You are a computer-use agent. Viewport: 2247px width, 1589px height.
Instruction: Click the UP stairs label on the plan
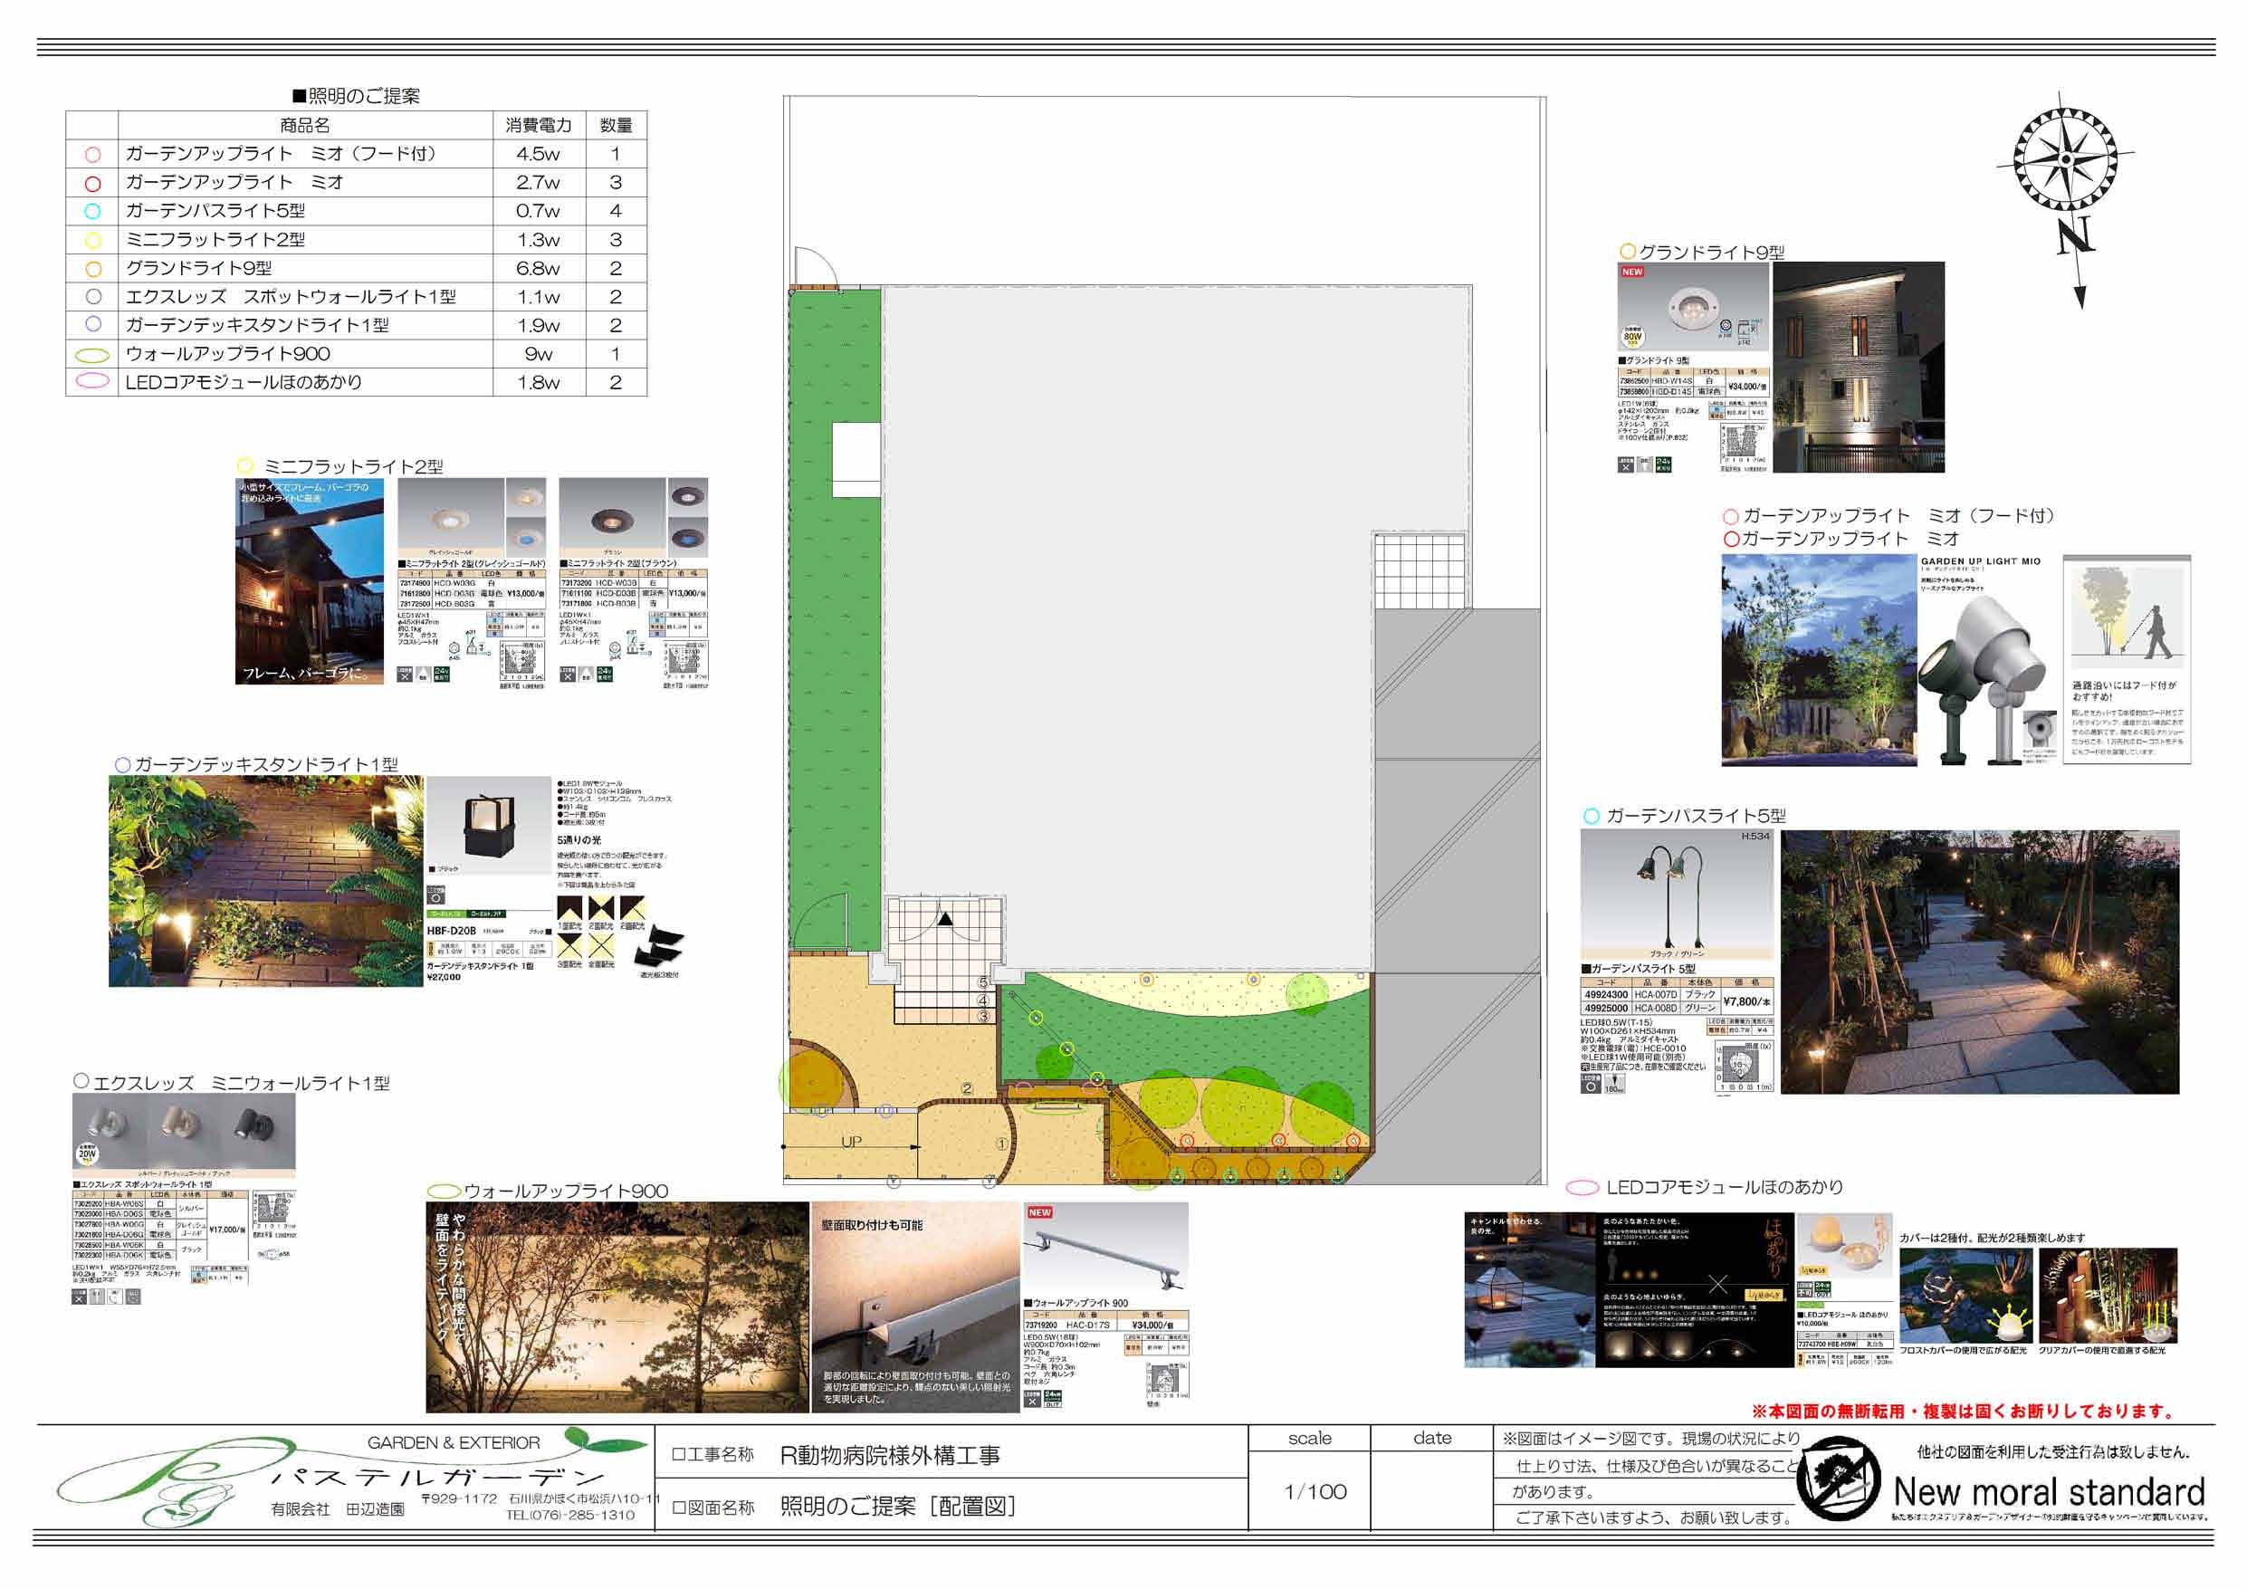[851, 1142]
